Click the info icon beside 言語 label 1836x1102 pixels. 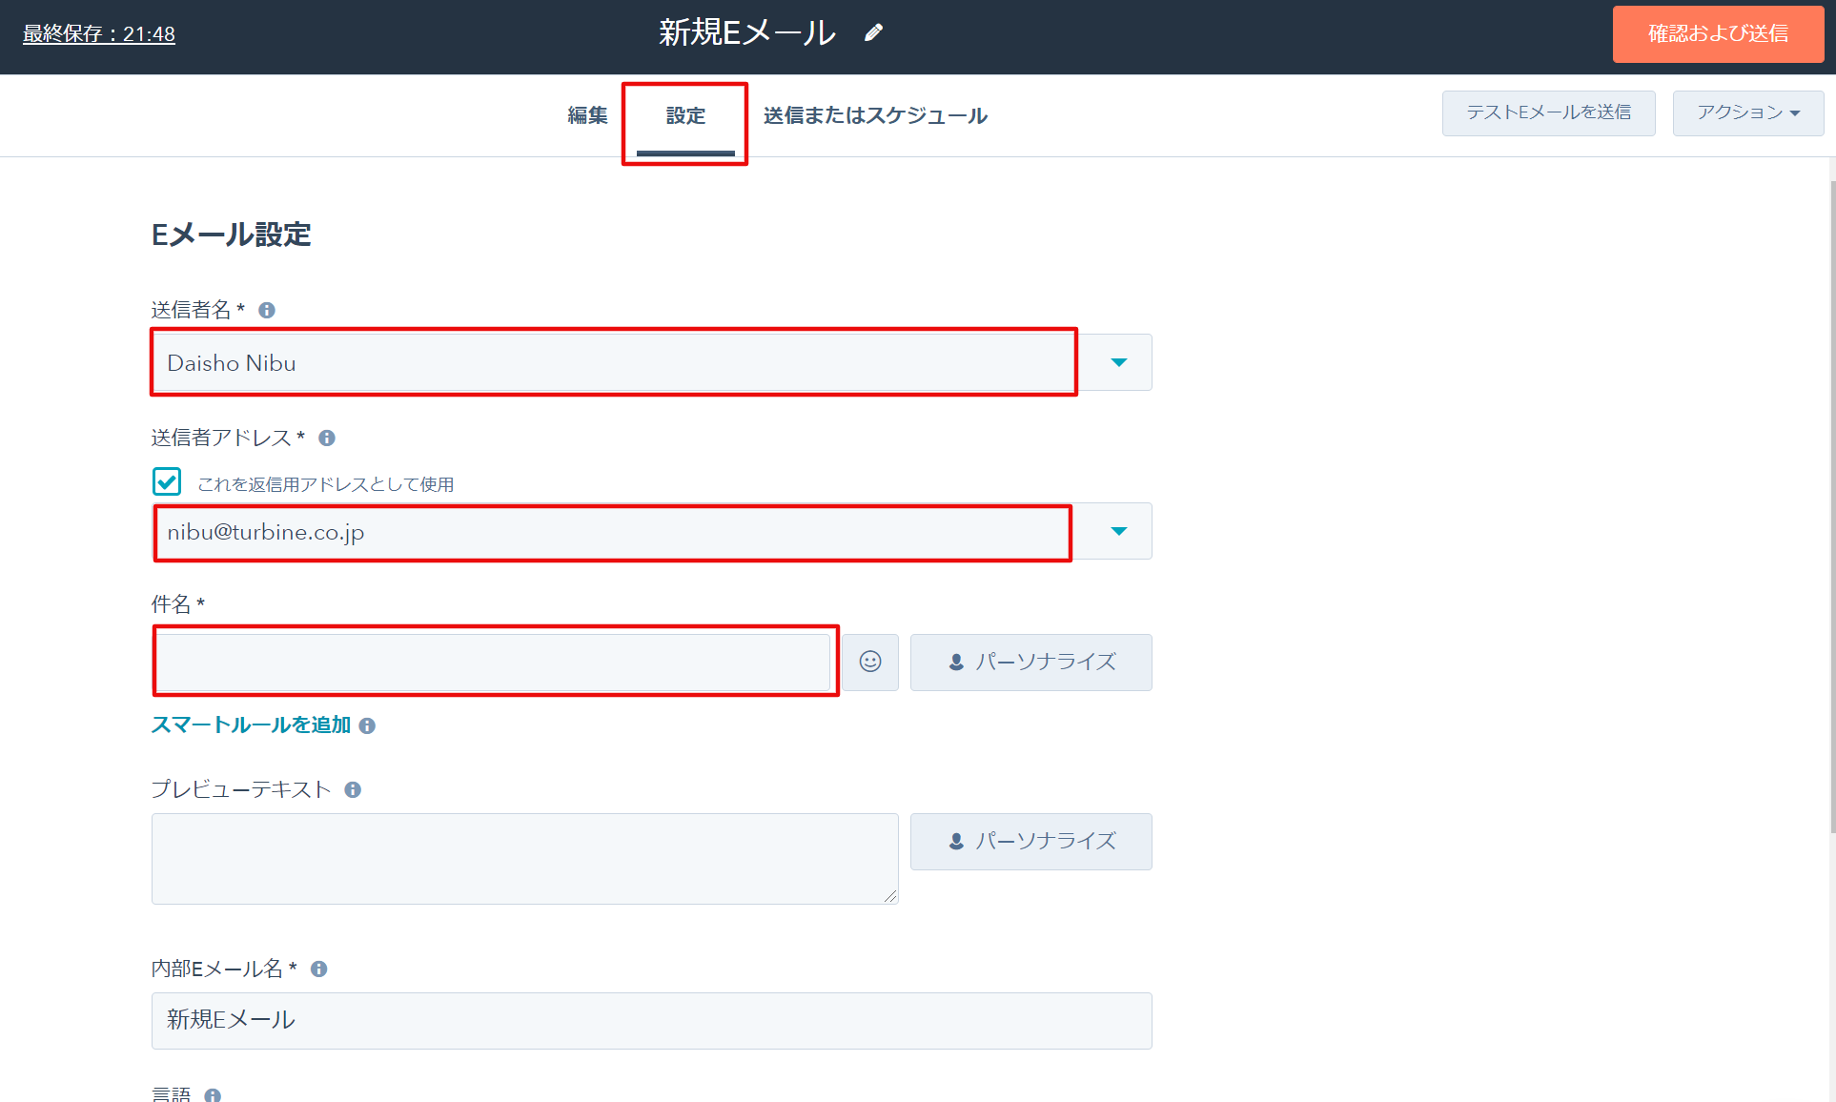pos(213,1095)
